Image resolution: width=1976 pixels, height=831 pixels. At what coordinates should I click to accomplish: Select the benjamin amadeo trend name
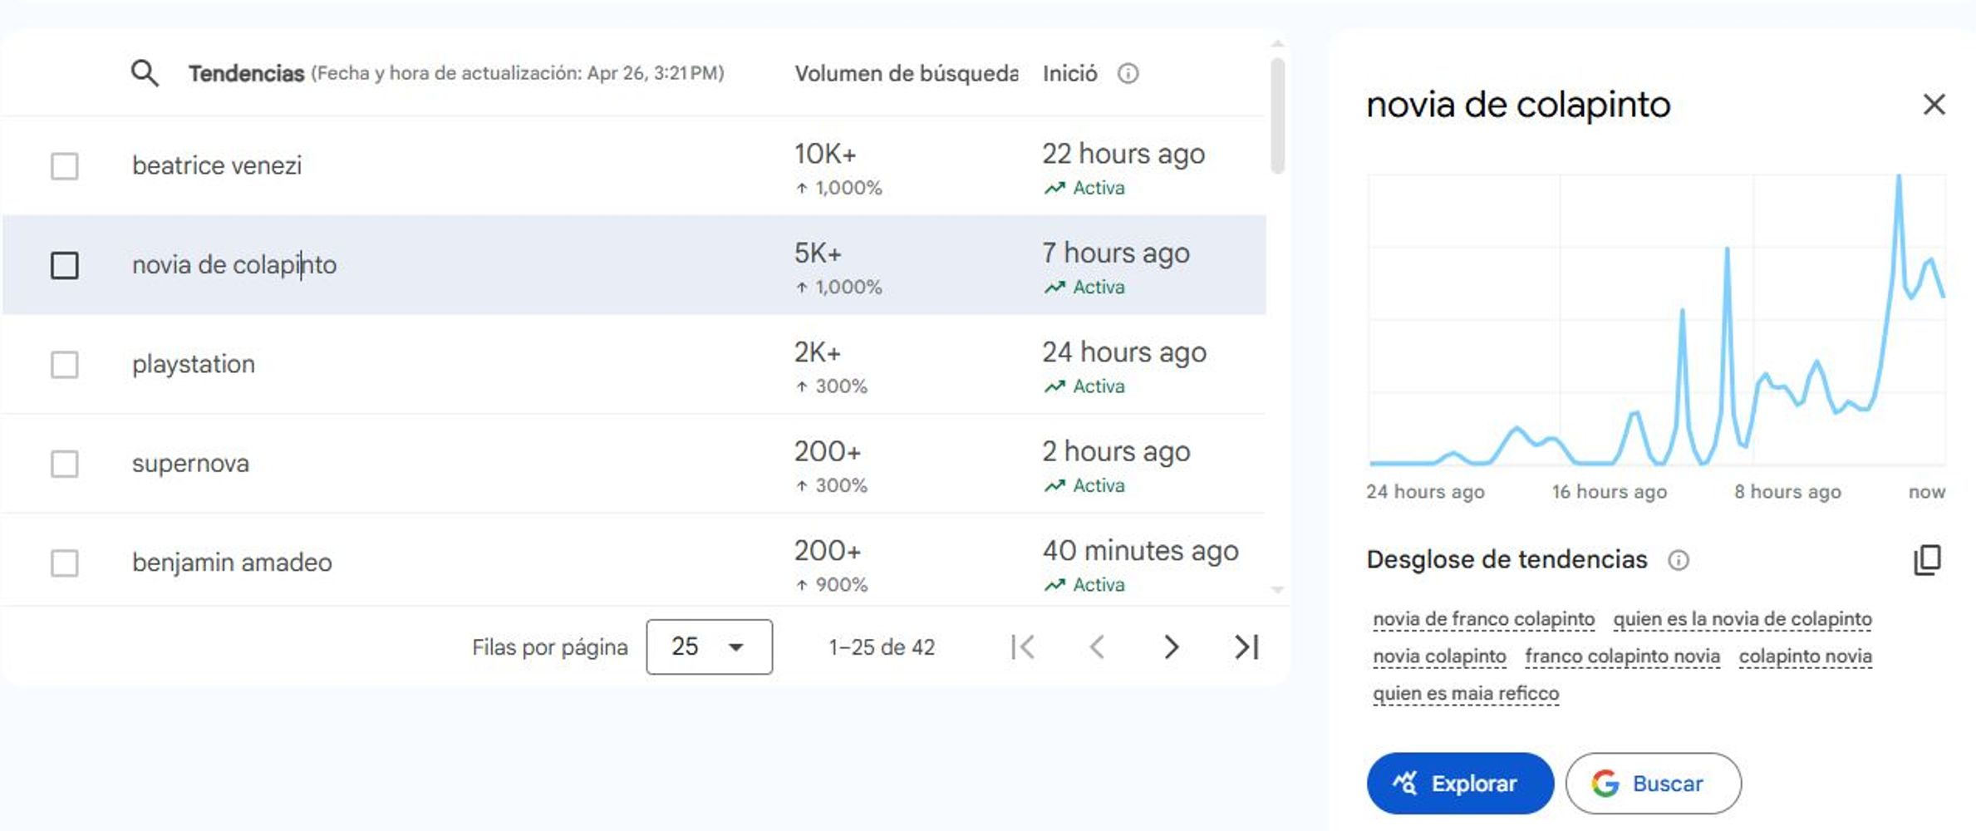point(232,563)
